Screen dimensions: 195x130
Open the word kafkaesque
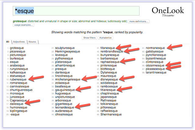18,72
